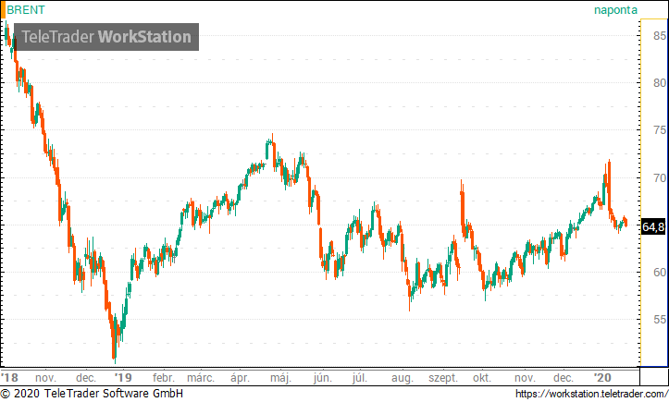Image resolution: width=669 pixels, height=402 pixels.
Task: Click the '18 year label on time axis
Action: pyautogui.click(x=10, y=378)
